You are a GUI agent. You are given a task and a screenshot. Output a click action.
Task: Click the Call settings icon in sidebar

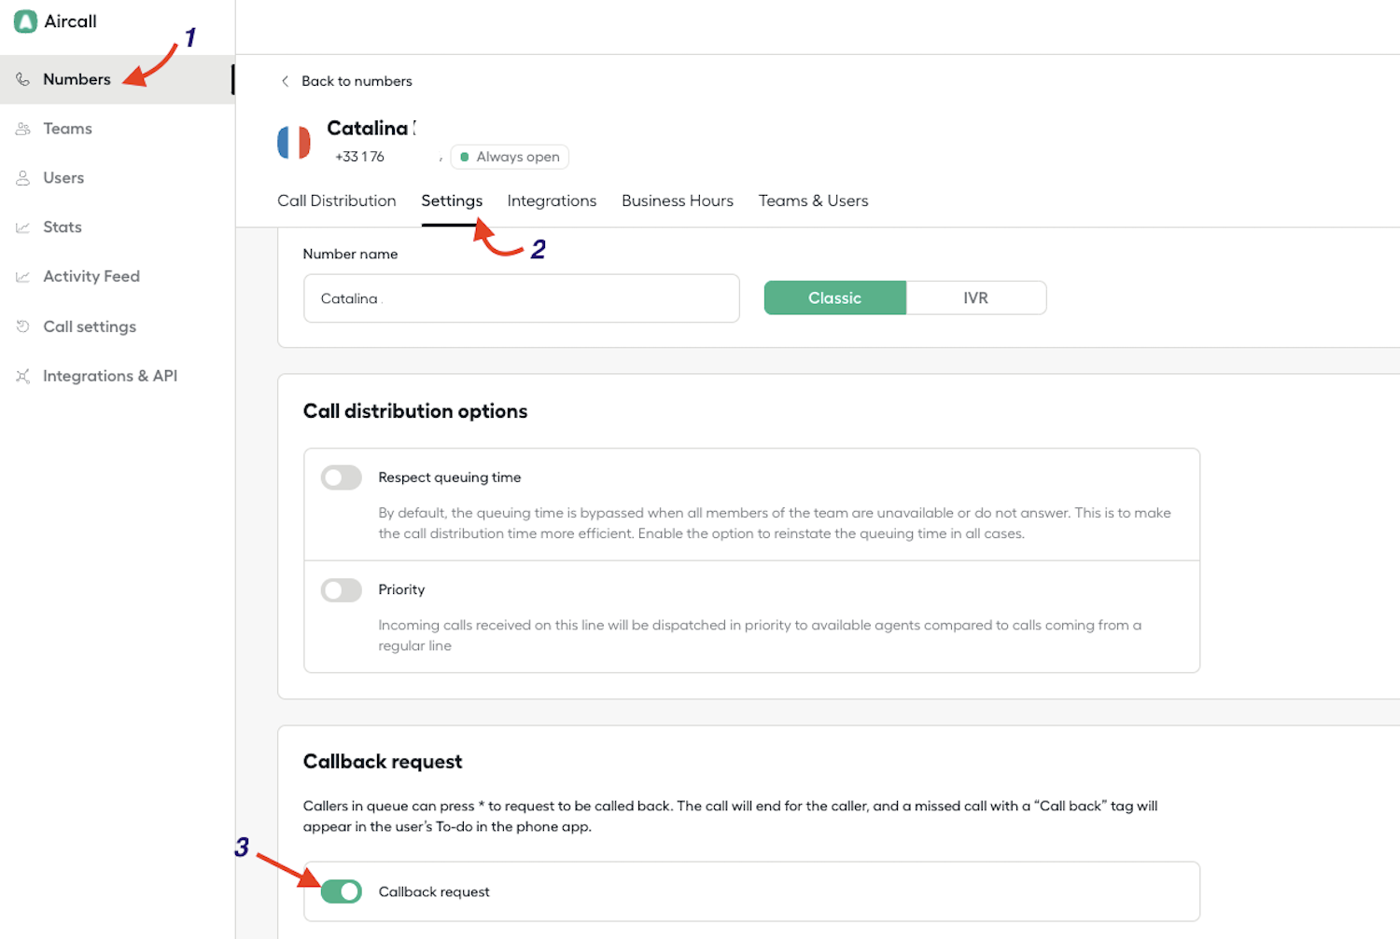pyautogui.click(x=23, y=326)
